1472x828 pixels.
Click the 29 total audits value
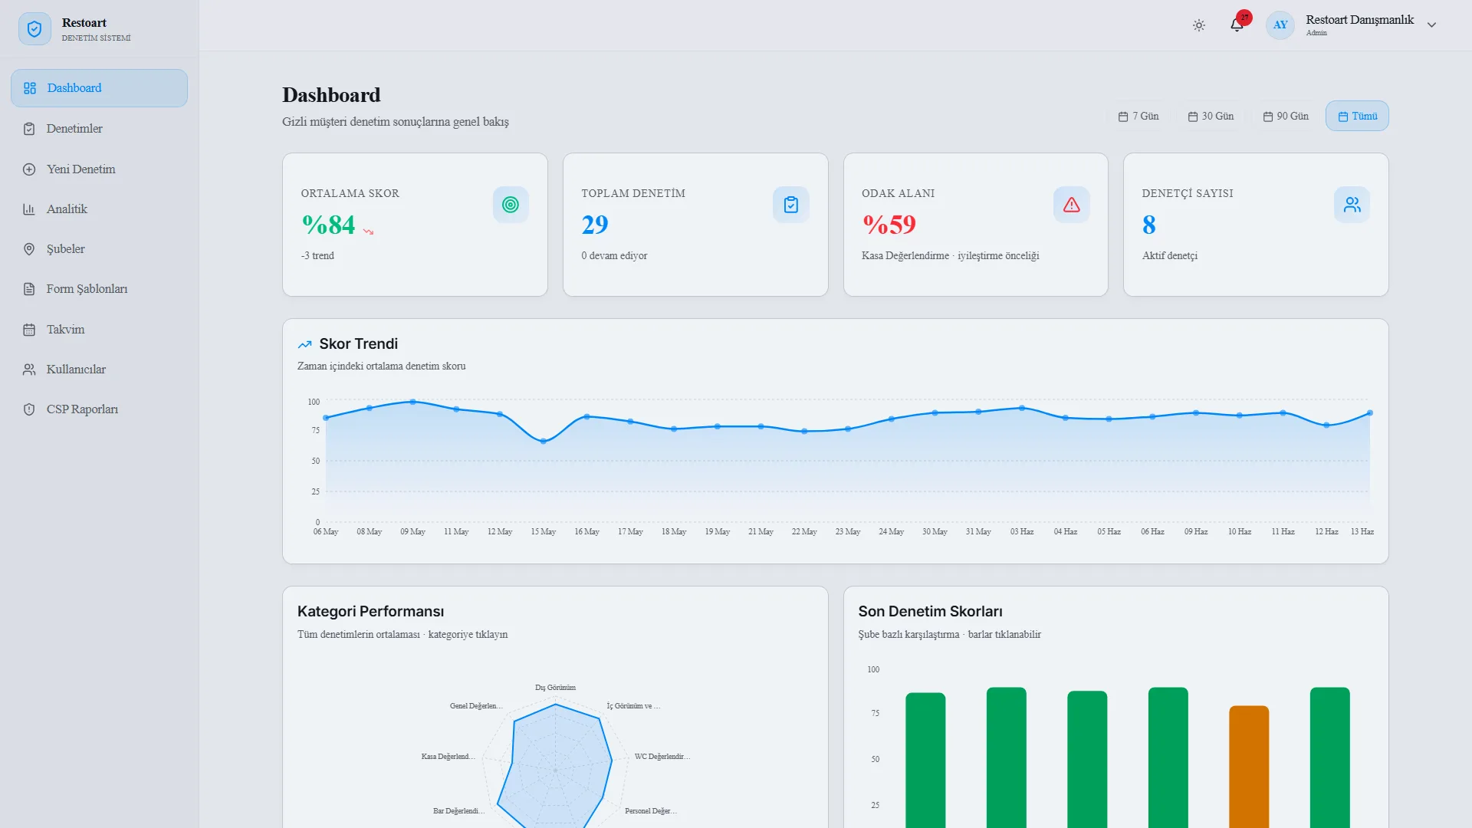coord(595,225)
